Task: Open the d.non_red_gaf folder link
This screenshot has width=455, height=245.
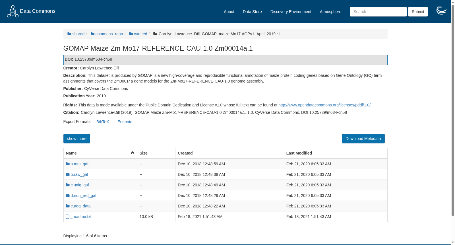Action: coord(83,195)
